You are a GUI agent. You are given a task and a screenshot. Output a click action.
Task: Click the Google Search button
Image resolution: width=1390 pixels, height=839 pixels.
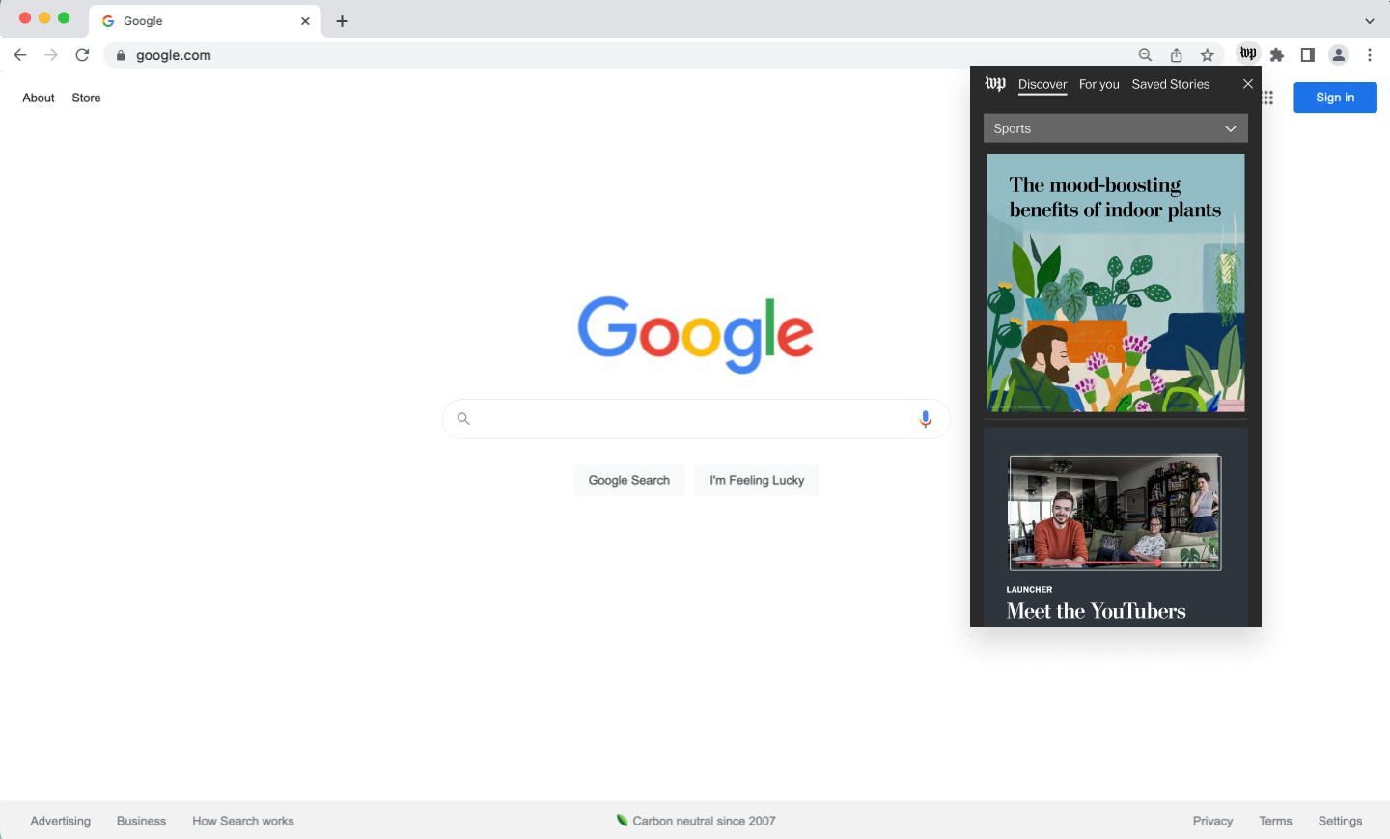point(629,480)
